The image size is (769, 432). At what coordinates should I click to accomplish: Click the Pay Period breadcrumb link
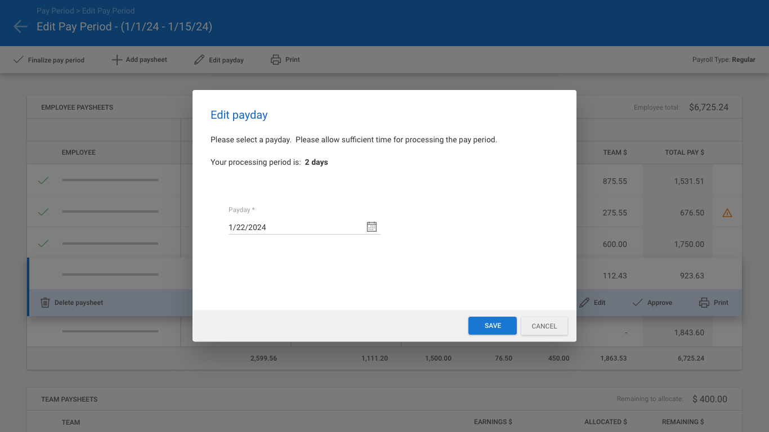(x=55, y=11)
